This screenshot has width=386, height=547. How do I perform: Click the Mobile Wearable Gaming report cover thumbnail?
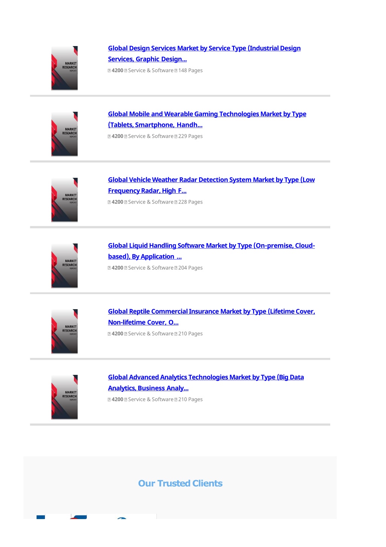tap(64, 134)
